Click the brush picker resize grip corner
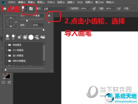This screenshot has width=138, height=104. pyautogui.click(x=52, y=71)
